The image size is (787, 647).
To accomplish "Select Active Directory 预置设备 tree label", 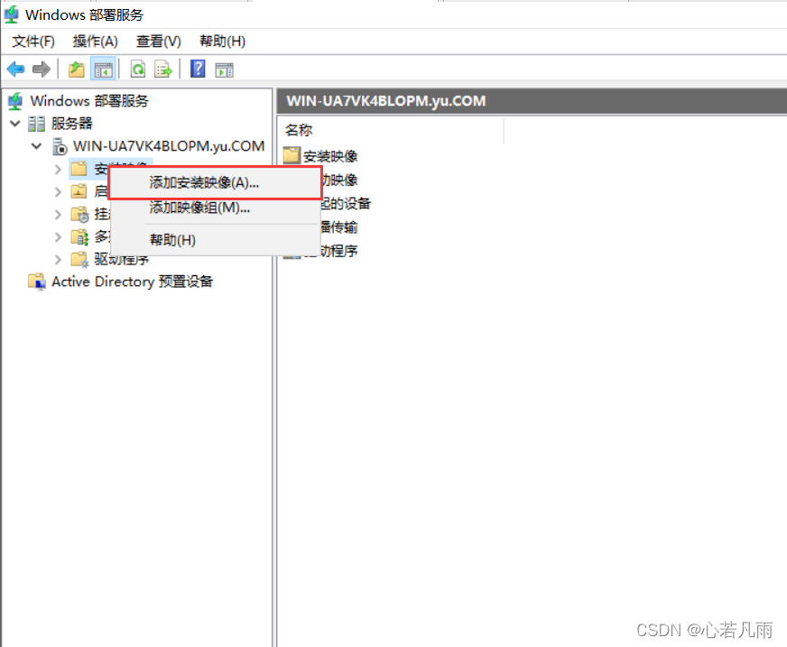I will pos(132,282).
